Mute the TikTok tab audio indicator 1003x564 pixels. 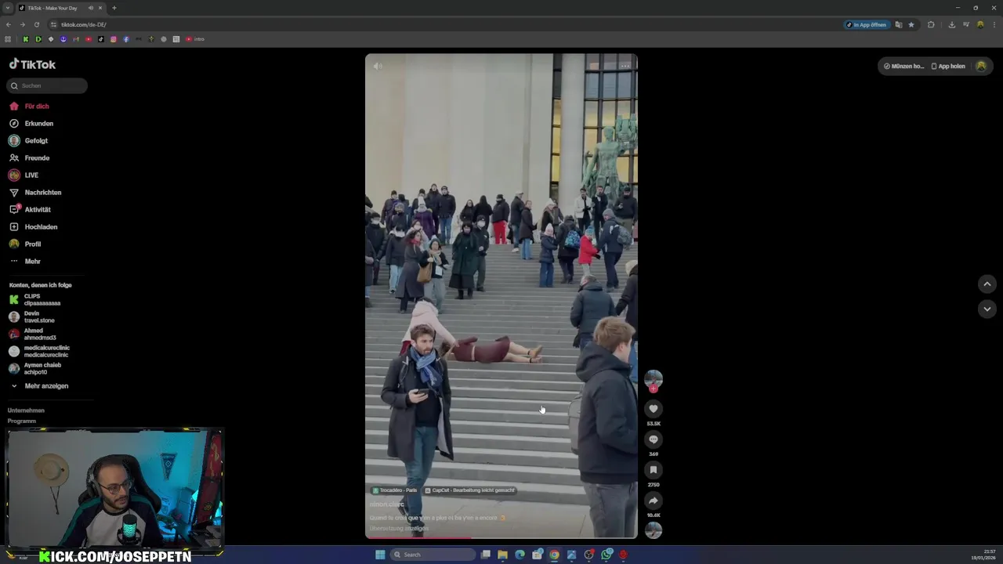tap(91, 8)
